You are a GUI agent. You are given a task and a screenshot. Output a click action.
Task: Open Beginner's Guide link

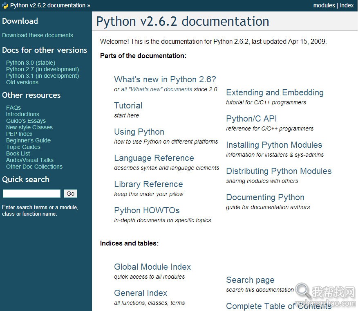(x=28, y=140)
